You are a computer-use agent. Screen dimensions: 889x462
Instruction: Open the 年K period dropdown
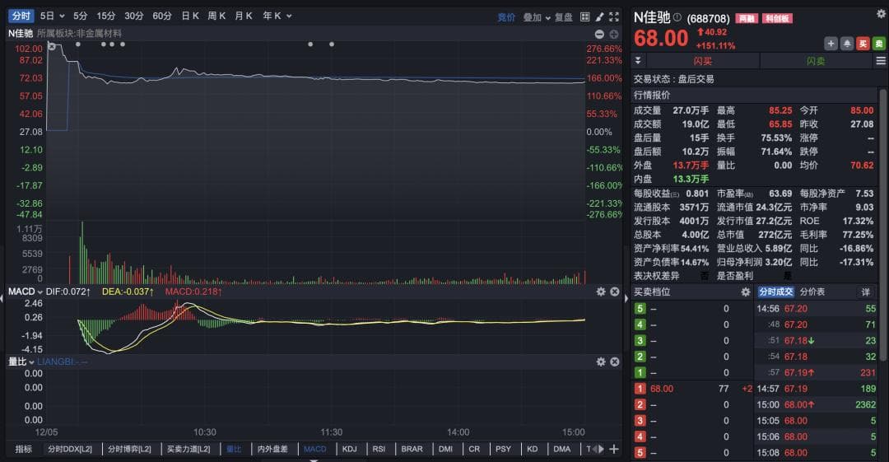[276, 16]
